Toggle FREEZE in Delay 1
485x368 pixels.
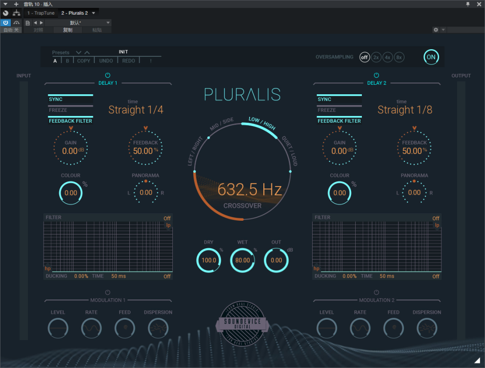pos(71,109)
